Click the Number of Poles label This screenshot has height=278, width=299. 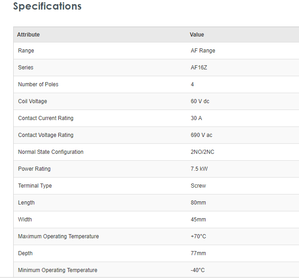pos(38,84)
